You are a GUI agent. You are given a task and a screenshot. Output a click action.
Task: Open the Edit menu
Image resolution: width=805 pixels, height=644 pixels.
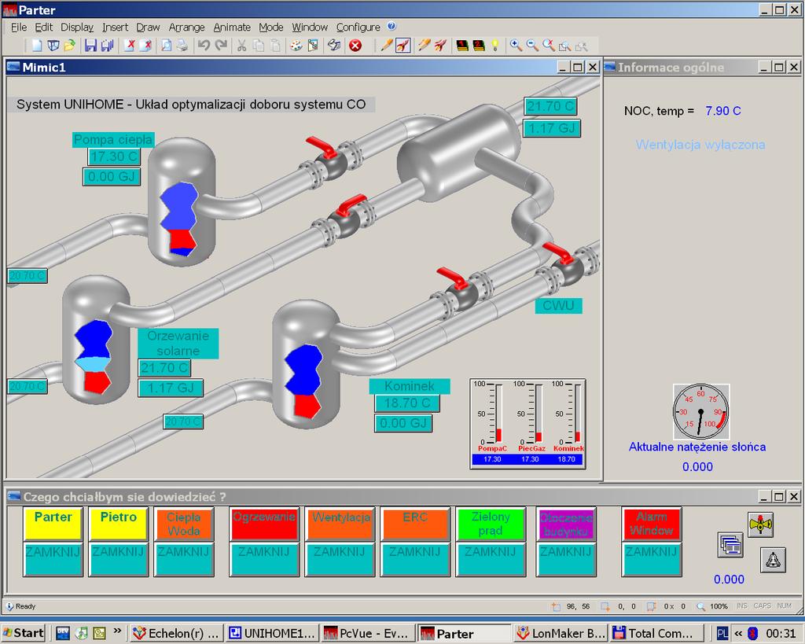coord(44,28)
